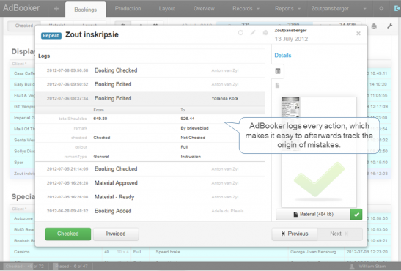Switch to the Production tab
The image size is (401, 271).
click(128, 9)
